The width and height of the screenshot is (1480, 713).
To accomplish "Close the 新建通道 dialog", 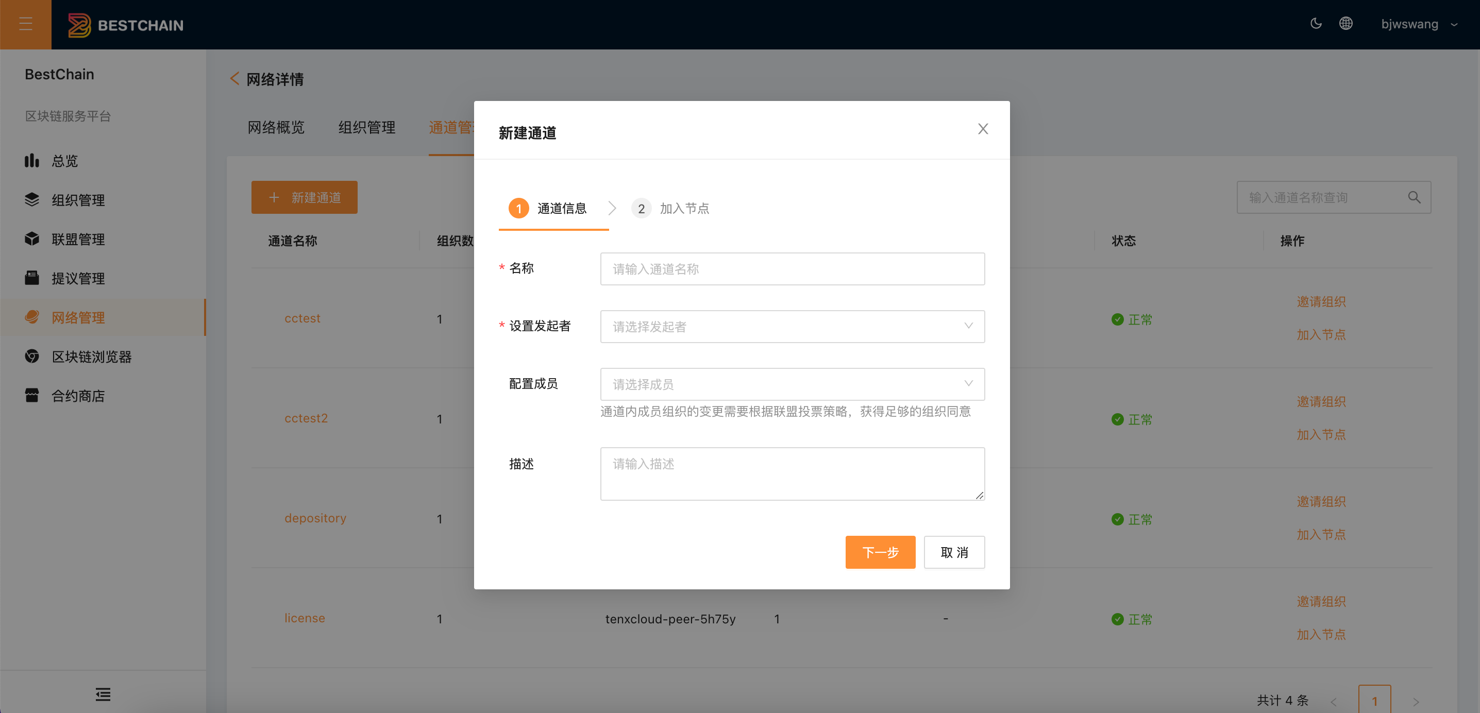I will [983, 129].
